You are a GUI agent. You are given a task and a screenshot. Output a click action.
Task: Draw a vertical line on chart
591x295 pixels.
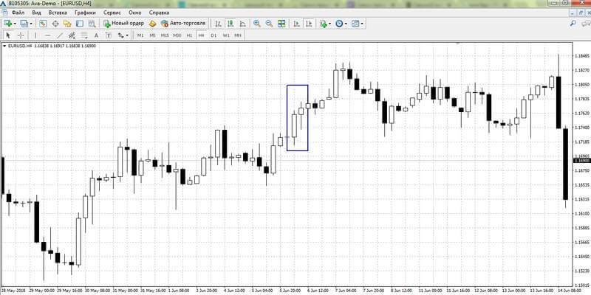[35, 35]
